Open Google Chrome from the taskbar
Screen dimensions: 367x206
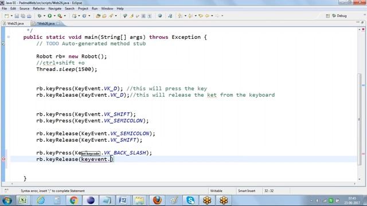click(73, 200)
